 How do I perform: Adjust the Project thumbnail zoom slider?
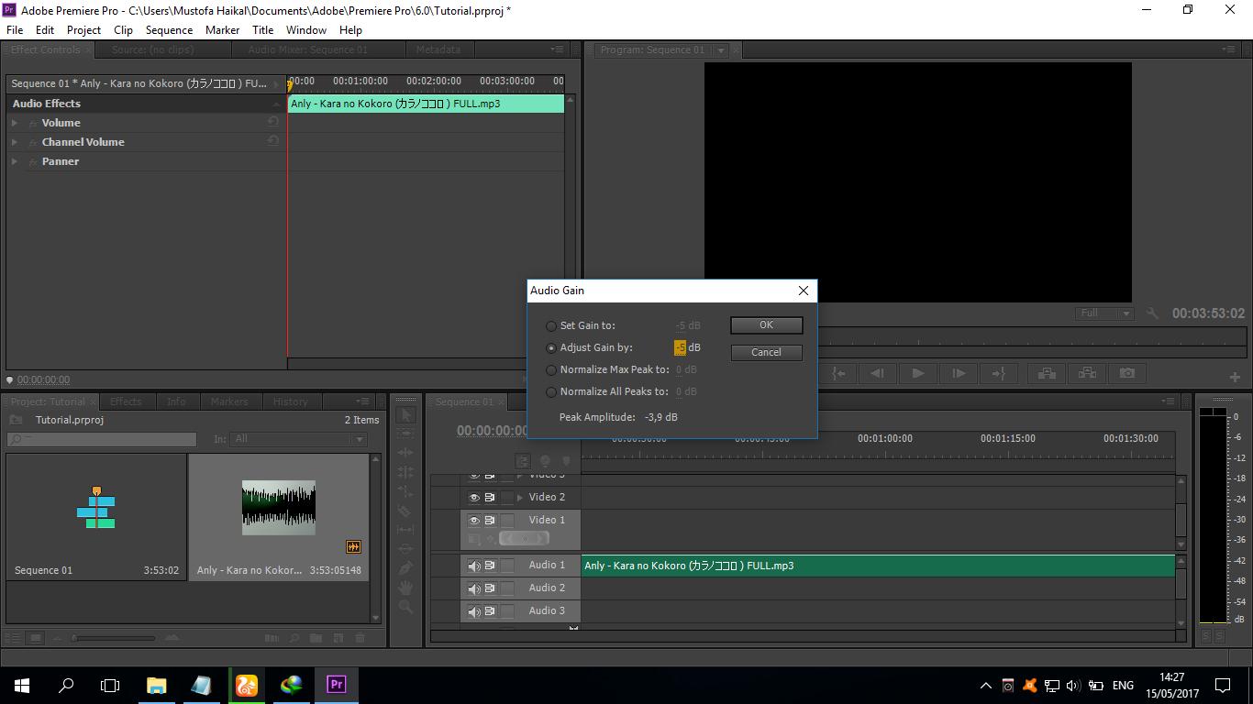point(115,638)
